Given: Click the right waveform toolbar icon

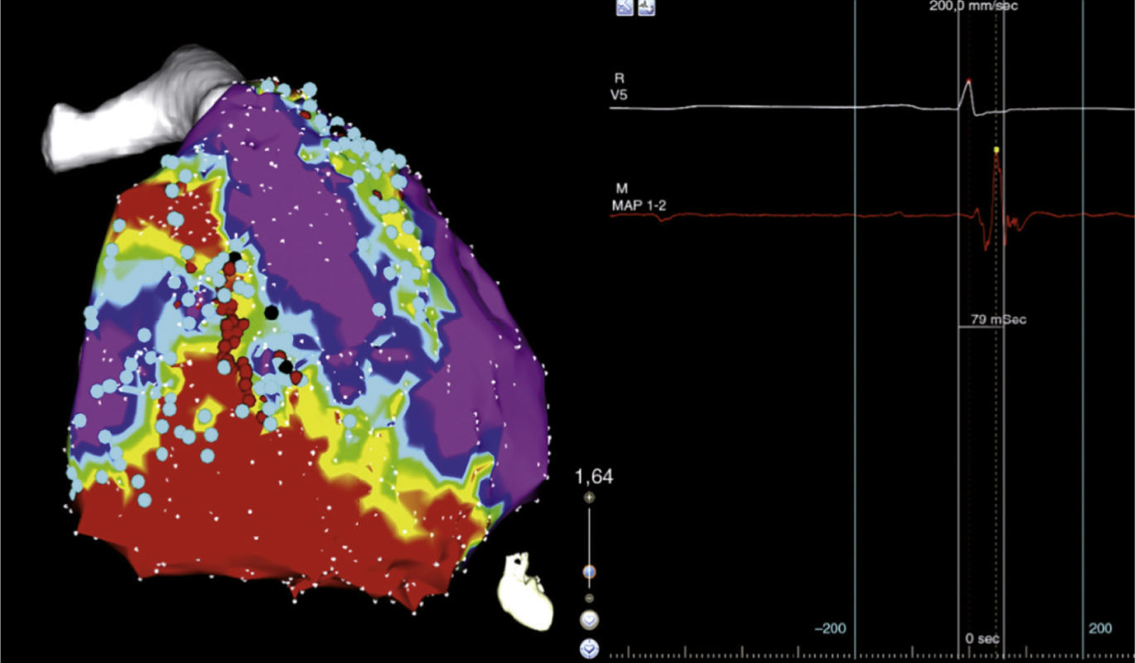Looking at the screenshot, I should coord(647,7).
